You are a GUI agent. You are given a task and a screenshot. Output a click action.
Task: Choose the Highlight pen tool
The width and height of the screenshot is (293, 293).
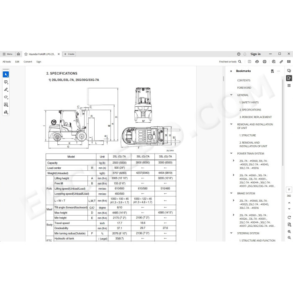(6, 90)
